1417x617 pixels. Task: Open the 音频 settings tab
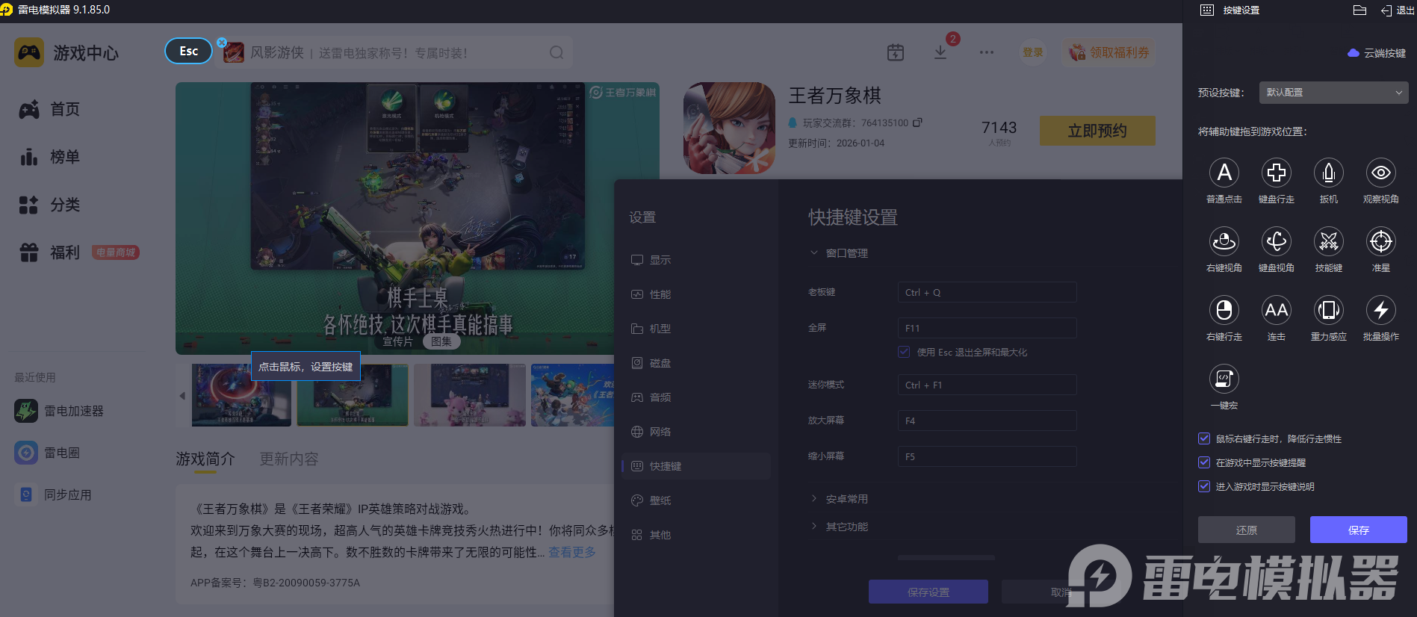(x=696, y=397)
